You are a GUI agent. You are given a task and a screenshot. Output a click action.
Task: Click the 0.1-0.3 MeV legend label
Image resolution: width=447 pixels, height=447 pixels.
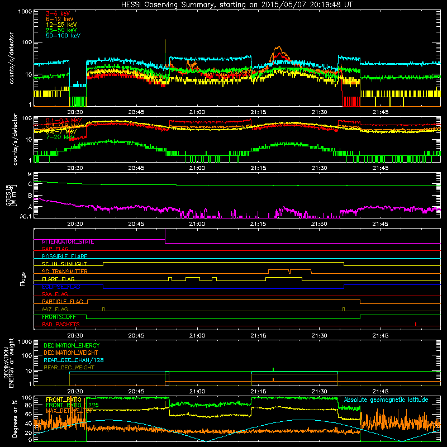[x=64, y=120]
